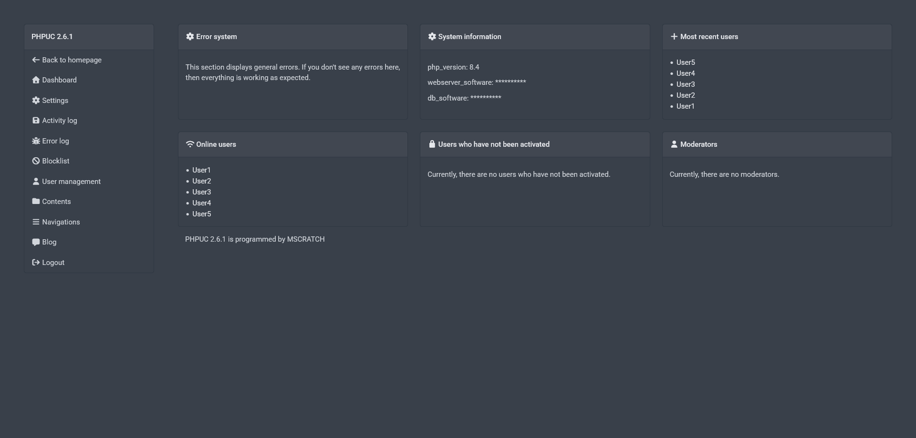Click the house icon beside Dashboard
Screen dimensions: 916x438
36,80
